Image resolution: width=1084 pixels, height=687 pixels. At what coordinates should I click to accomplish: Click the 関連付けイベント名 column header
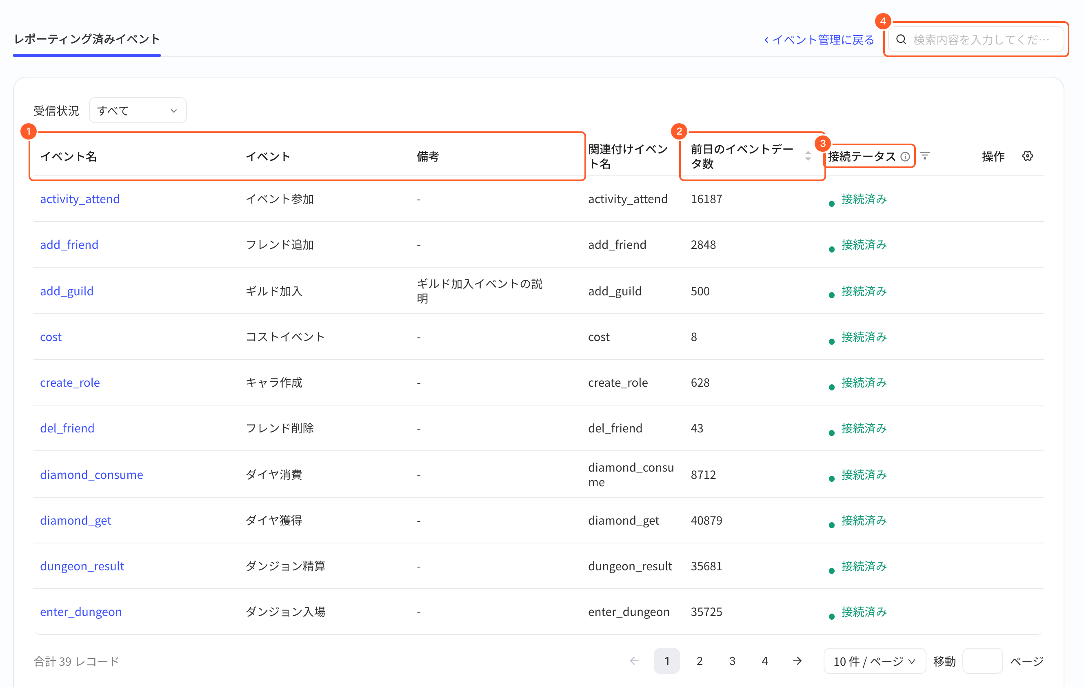pos(628,156)
